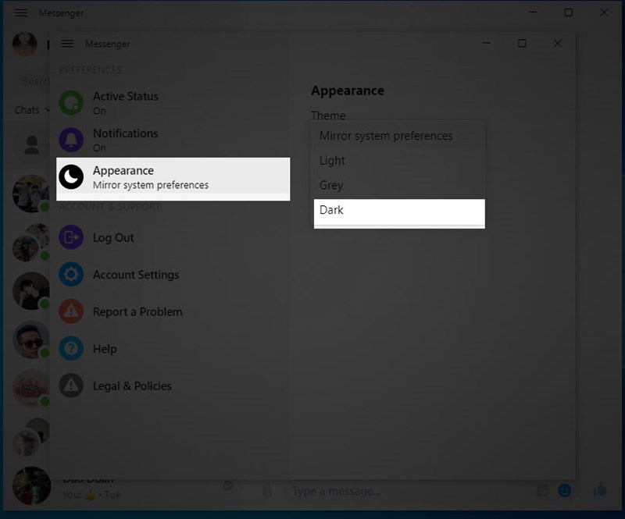Viewport: 625px width, 519px height.
Task: Select the Dark theme option
Action: click(333, 209)
